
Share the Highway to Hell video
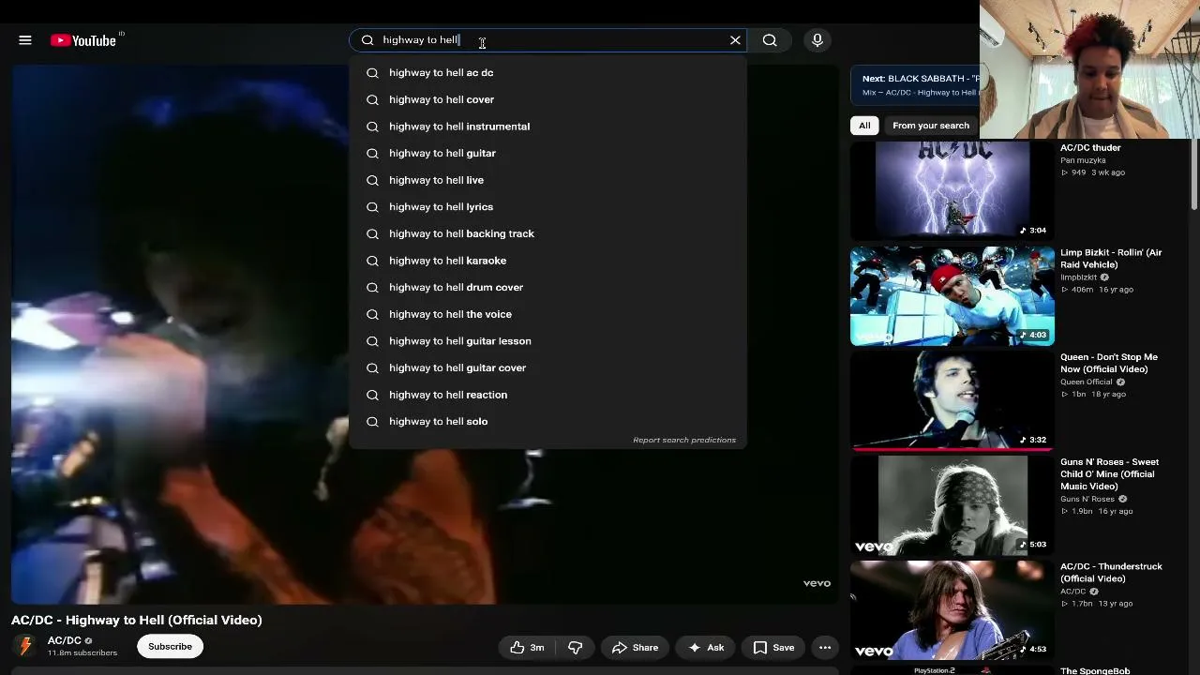635,648
